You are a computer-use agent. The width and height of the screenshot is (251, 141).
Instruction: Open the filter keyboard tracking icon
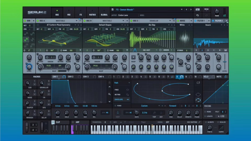point(226,50)
